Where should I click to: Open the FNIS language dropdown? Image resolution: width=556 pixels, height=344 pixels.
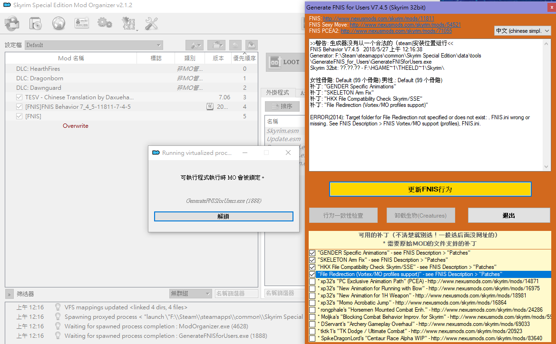tap(522, 31)
